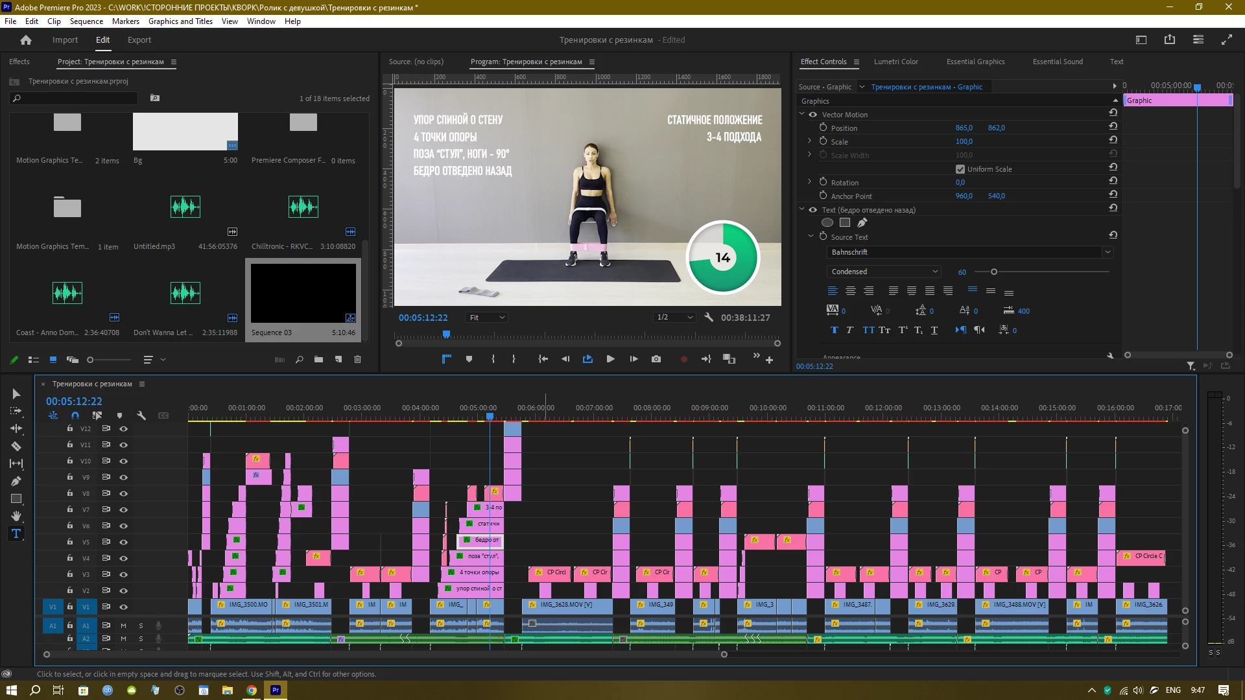The width and height of the screenshot is (1245, 700).
Task: Open the Fit zoom level dropdown
Action: (x=486, y=318)
